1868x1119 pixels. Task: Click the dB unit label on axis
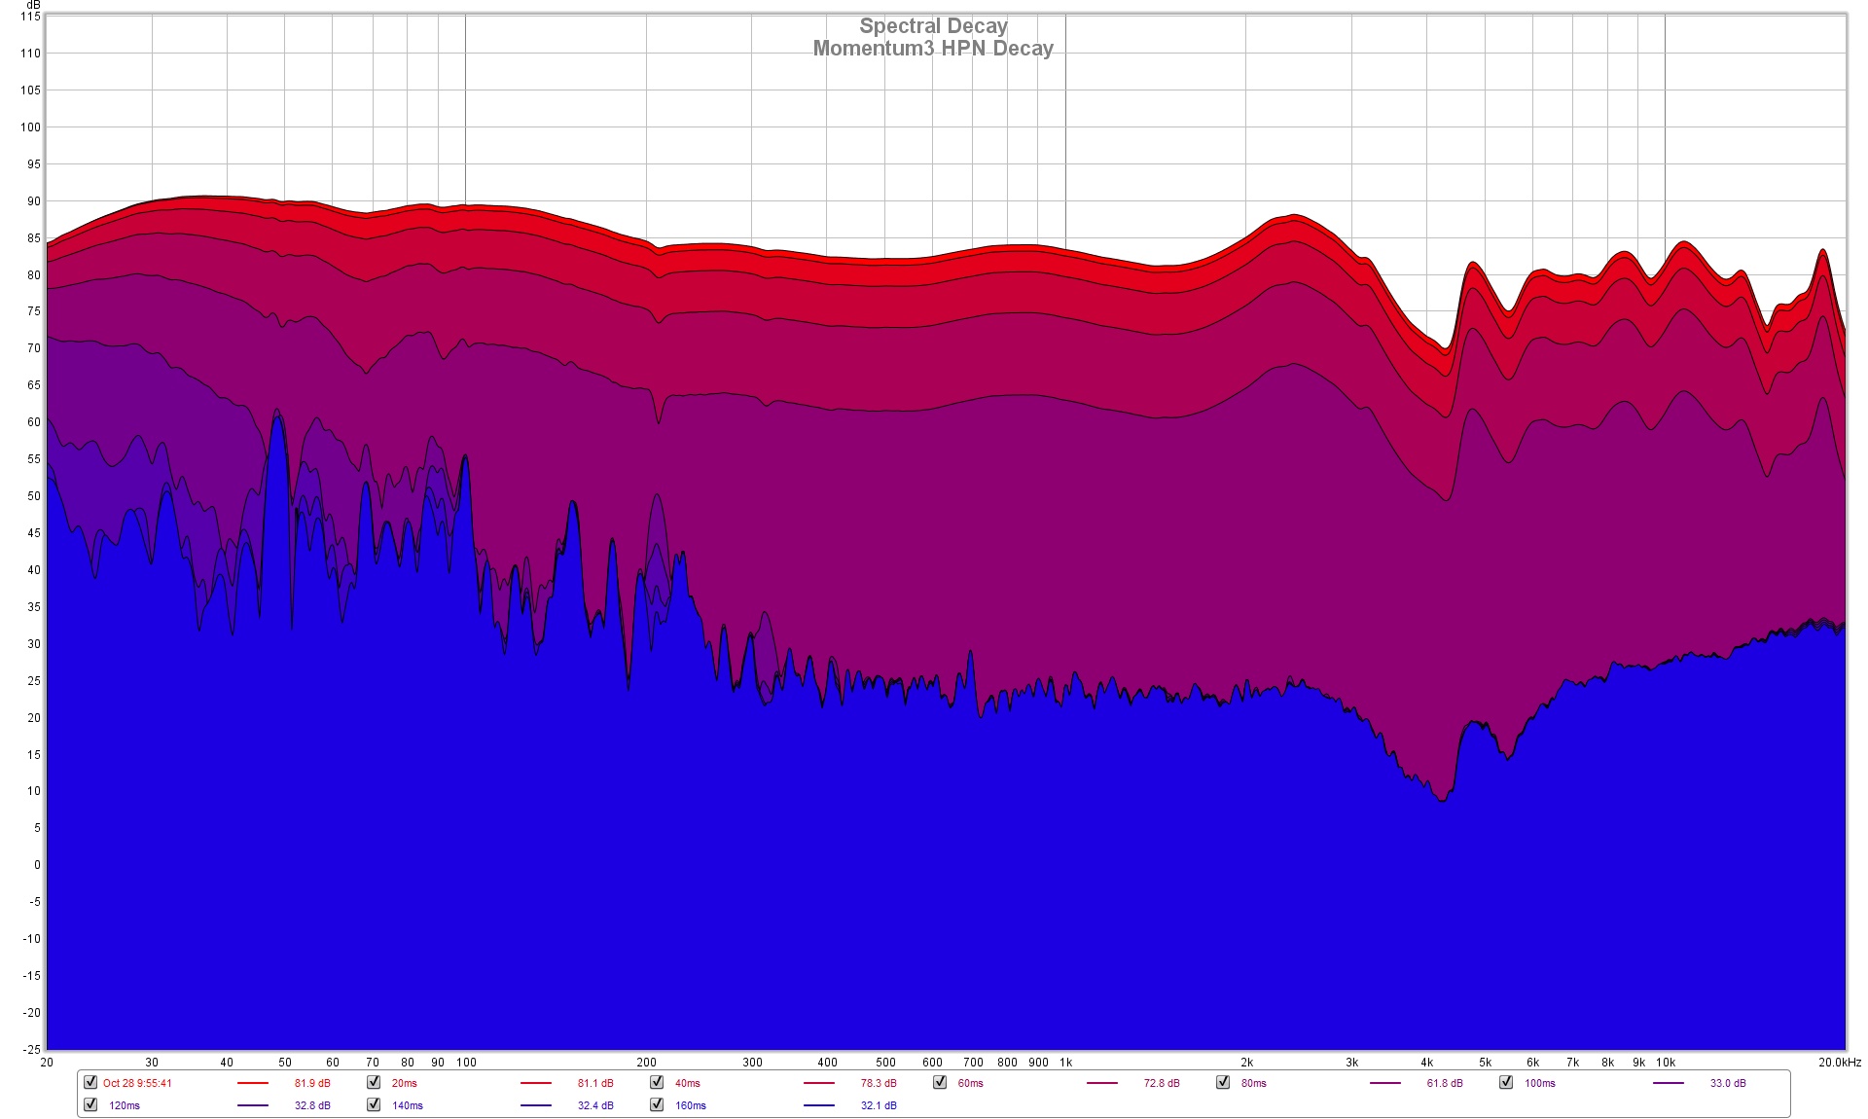tap(32, 6)
